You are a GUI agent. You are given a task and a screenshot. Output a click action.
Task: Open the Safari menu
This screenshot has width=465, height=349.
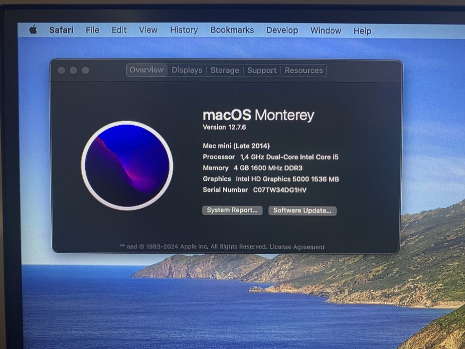[x=61, y=30]
